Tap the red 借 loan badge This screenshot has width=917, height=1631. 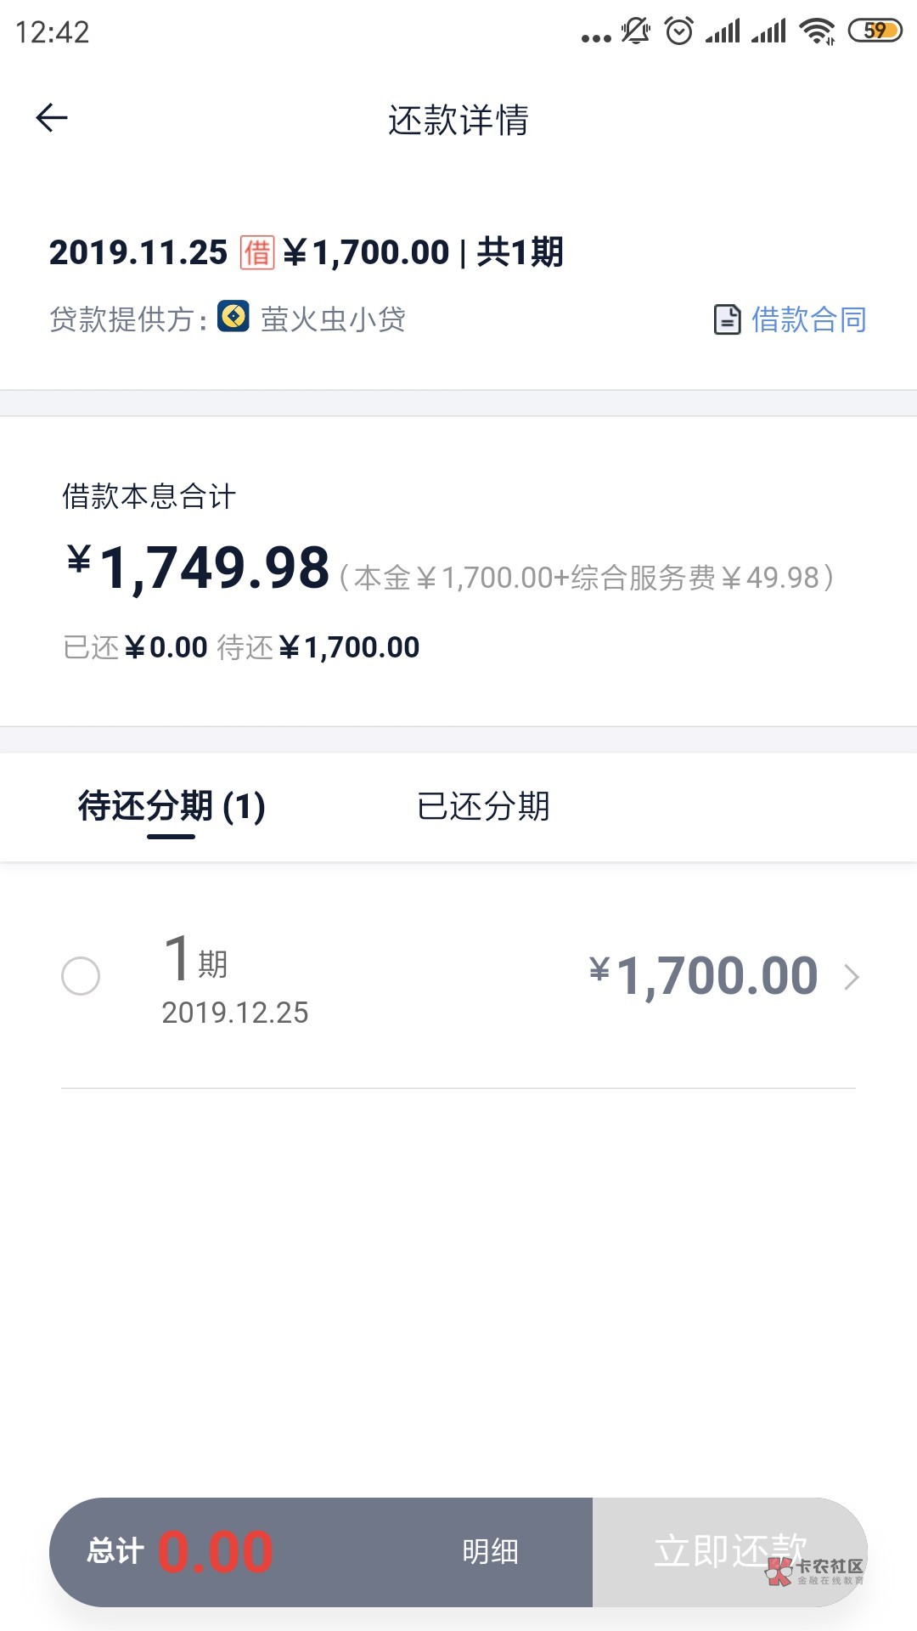tap(256, 252)
